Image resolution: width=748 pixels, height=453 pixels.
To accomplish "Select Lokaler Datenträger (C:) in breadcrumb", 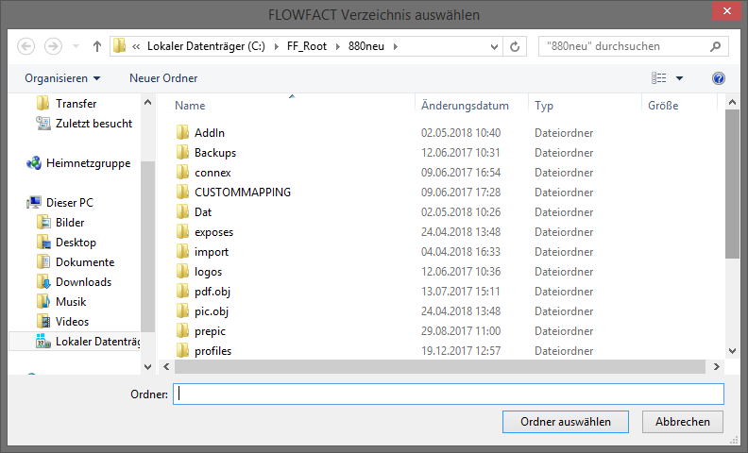I will 206,46.
